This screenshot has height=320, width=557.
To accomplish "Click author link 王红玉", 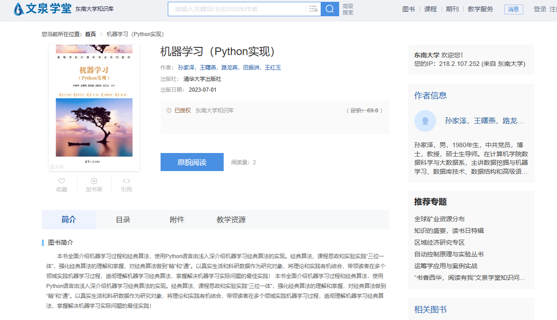I will click(273, 67).
